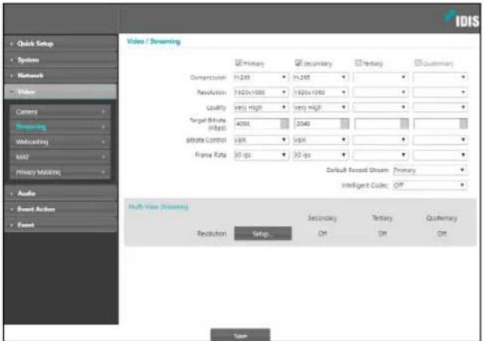Viewport: 483px width, 341px height.
Task: Enable the Tertiary stream checkbox
Action: tap(358, 63)
